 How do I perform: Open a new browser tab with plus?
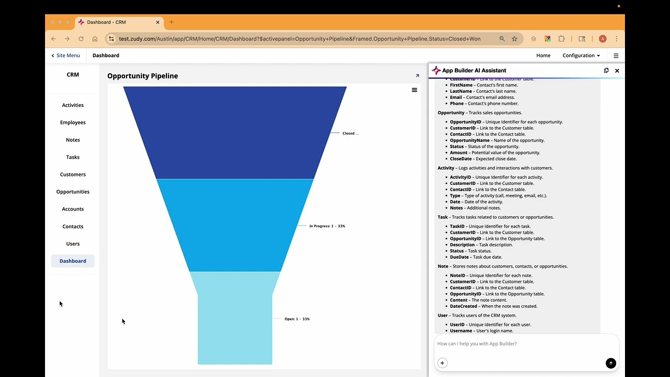[171, 22]
